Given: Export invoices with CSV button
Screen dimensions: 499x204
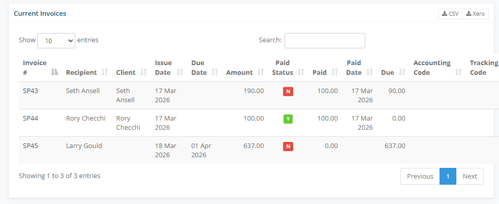Looking at the screenshot, I should coord(450,14).
